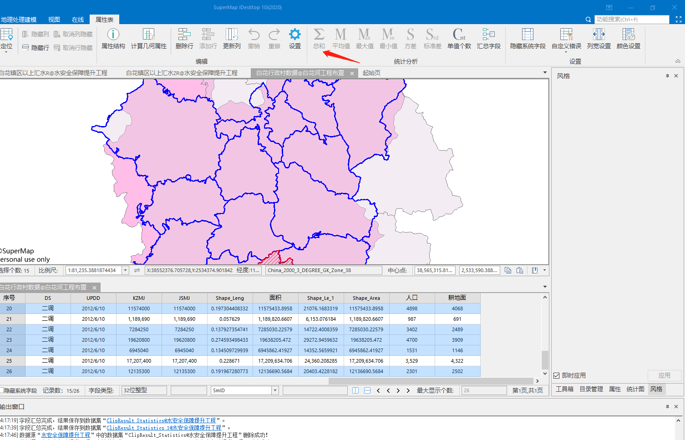Select row 21 header in table
This screenshot has height=440, width=685.
coord(9,319)
